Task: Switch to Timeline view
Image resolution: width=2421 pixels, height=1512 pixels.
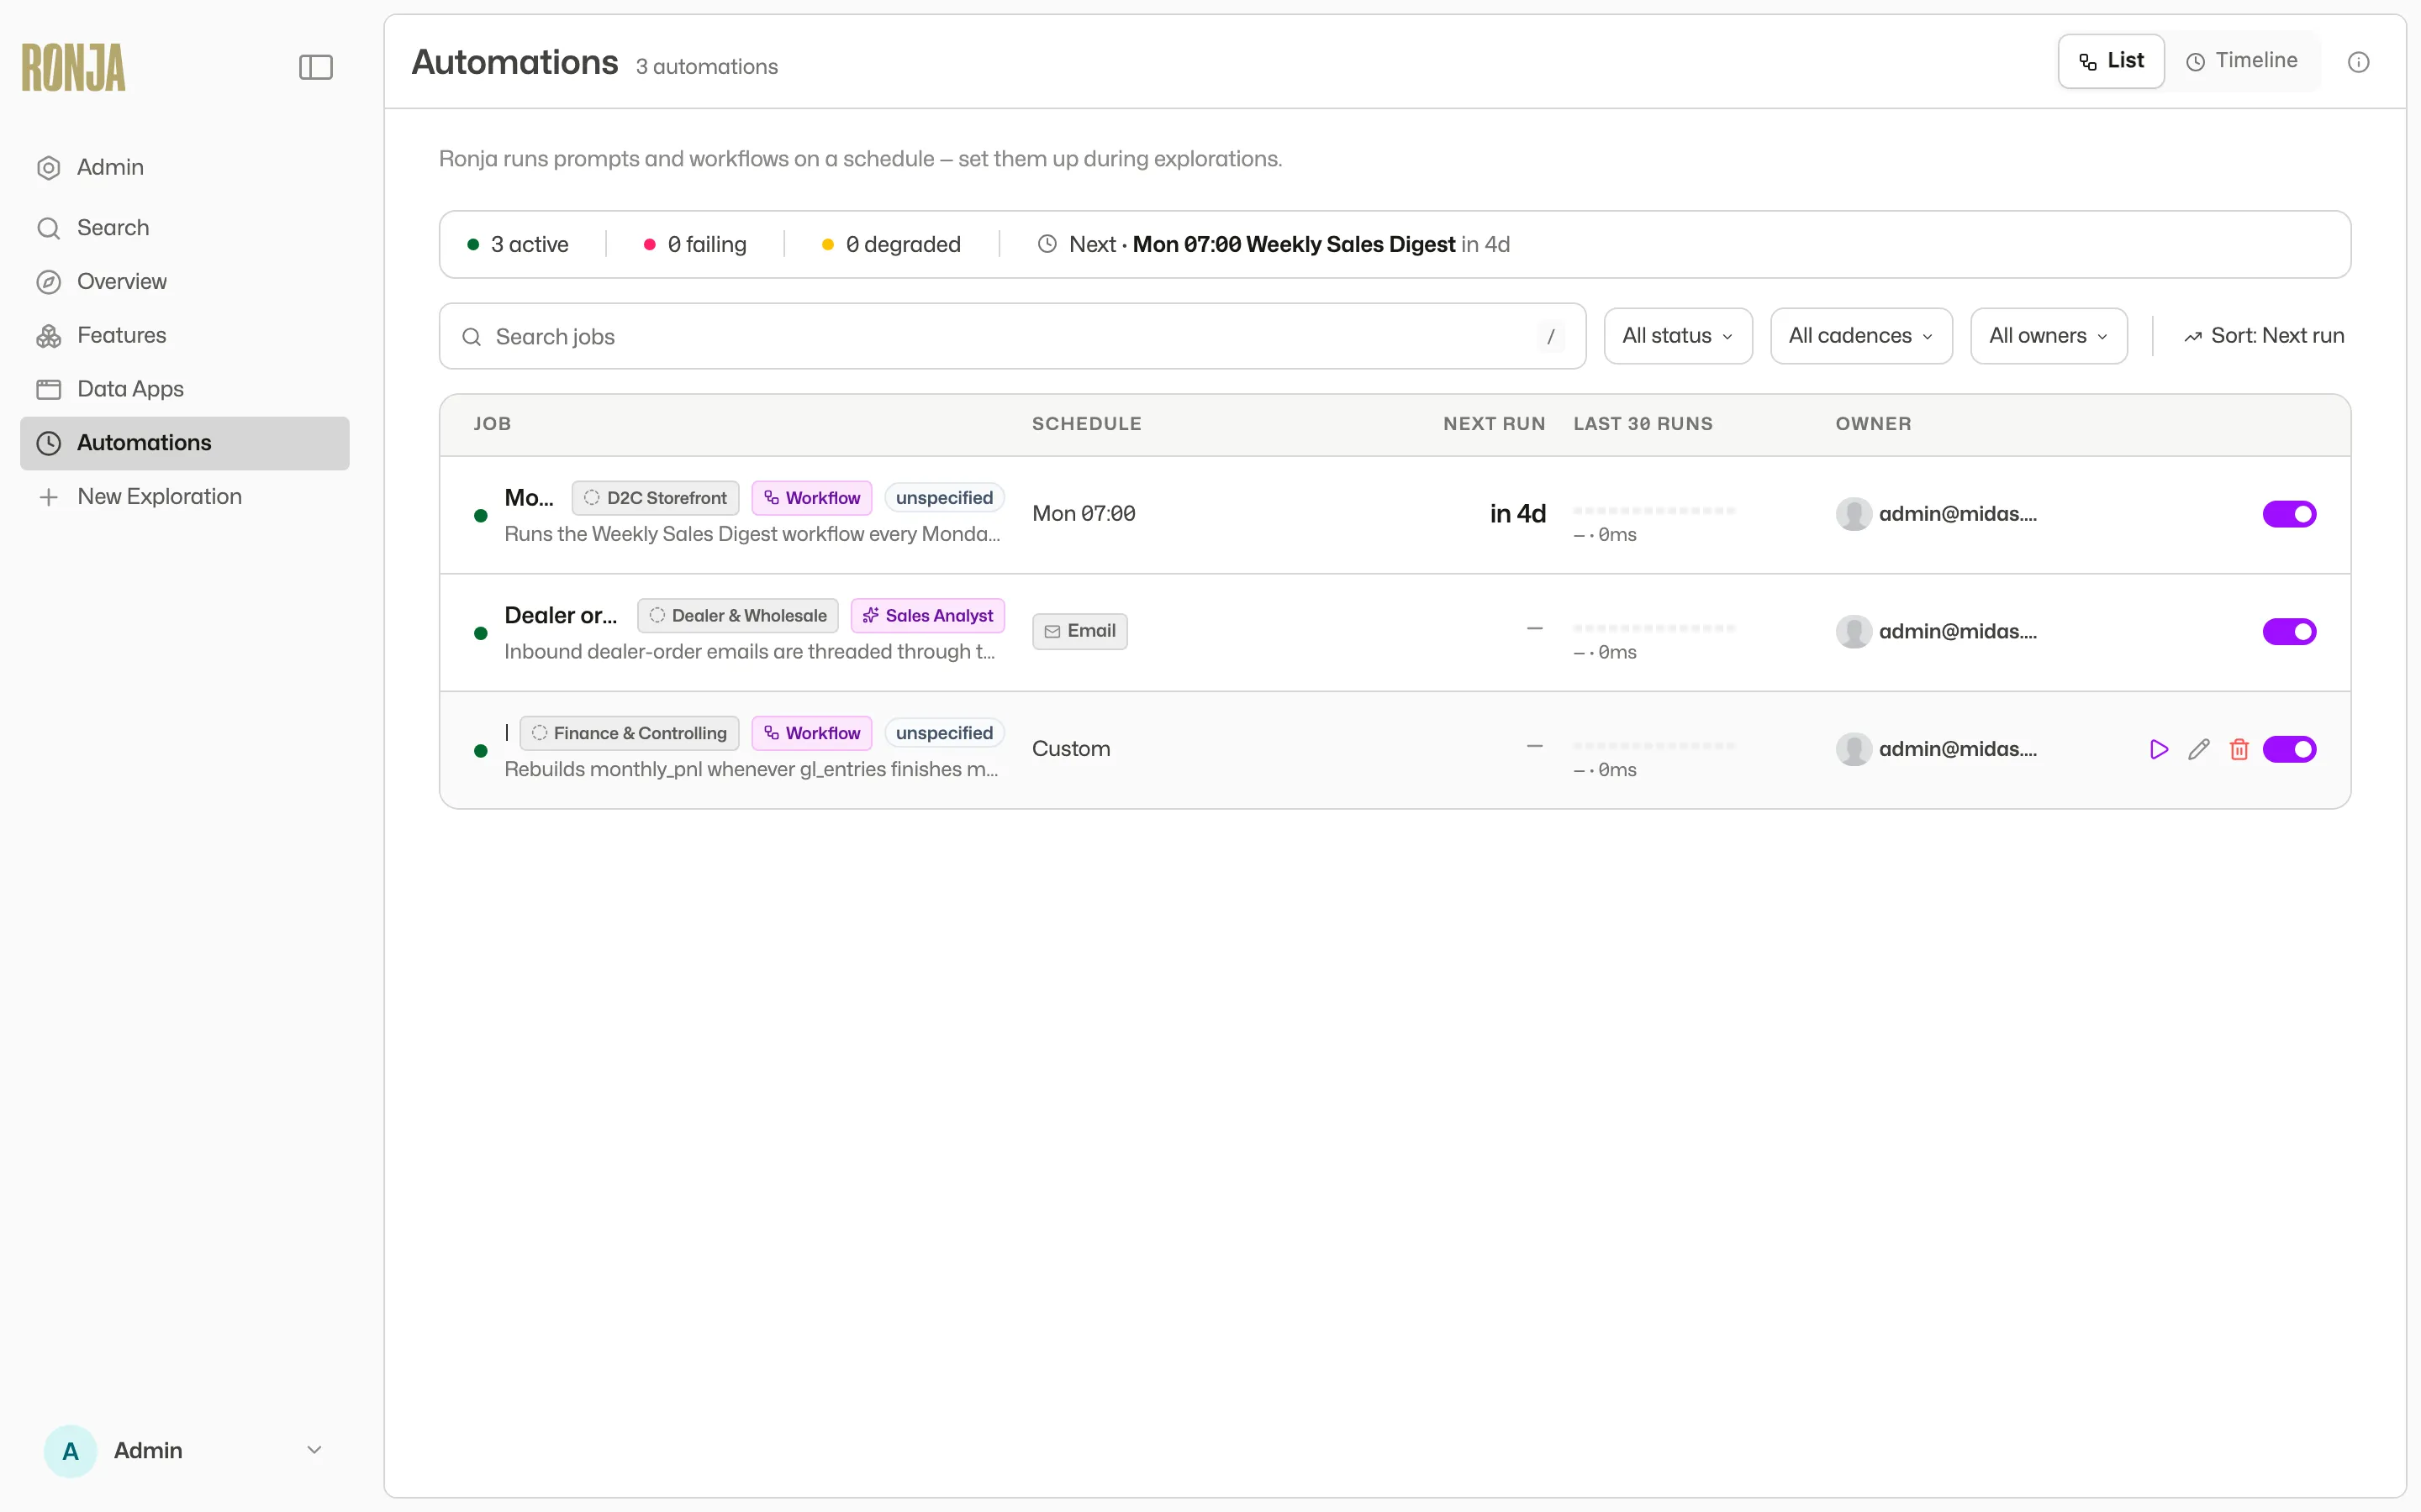Action: [2241, 61]
